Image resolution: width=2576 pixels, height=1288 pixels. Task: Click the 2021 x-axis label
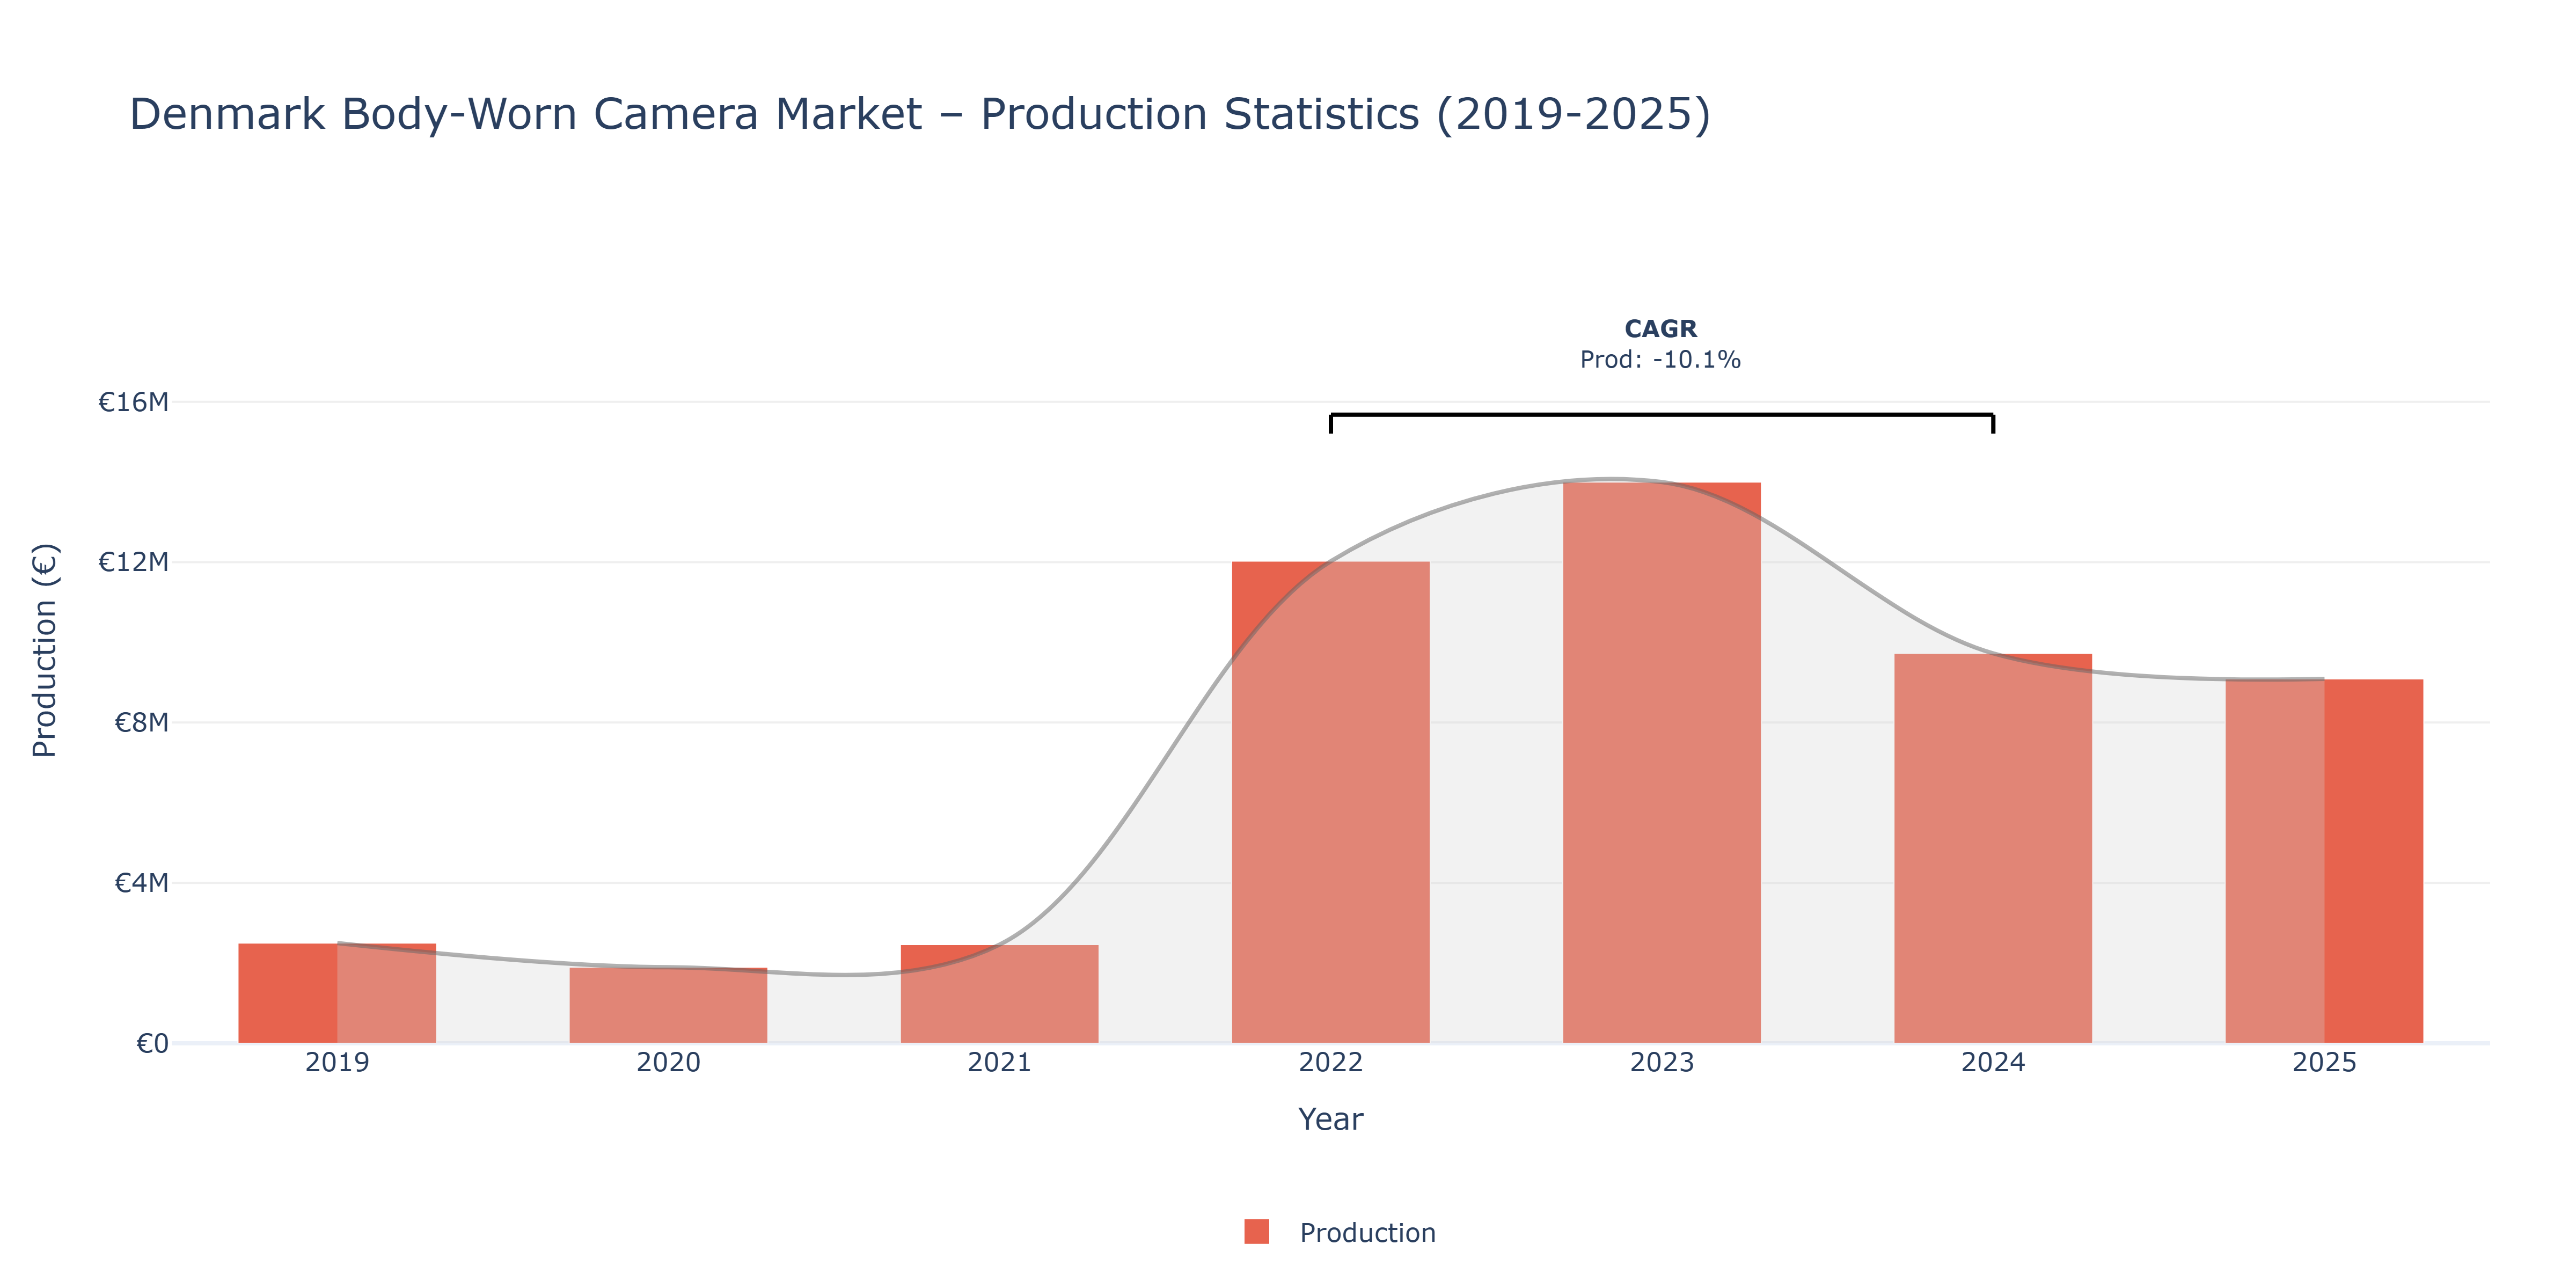click(x=999, y=1062)
